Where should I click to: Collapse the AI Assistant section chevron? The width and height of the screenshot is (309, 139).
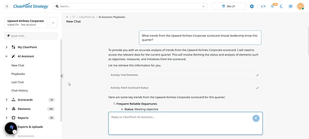6,56
